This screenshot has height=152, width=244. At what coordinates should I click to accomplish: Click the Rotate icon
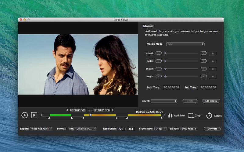tap(209, 115)
